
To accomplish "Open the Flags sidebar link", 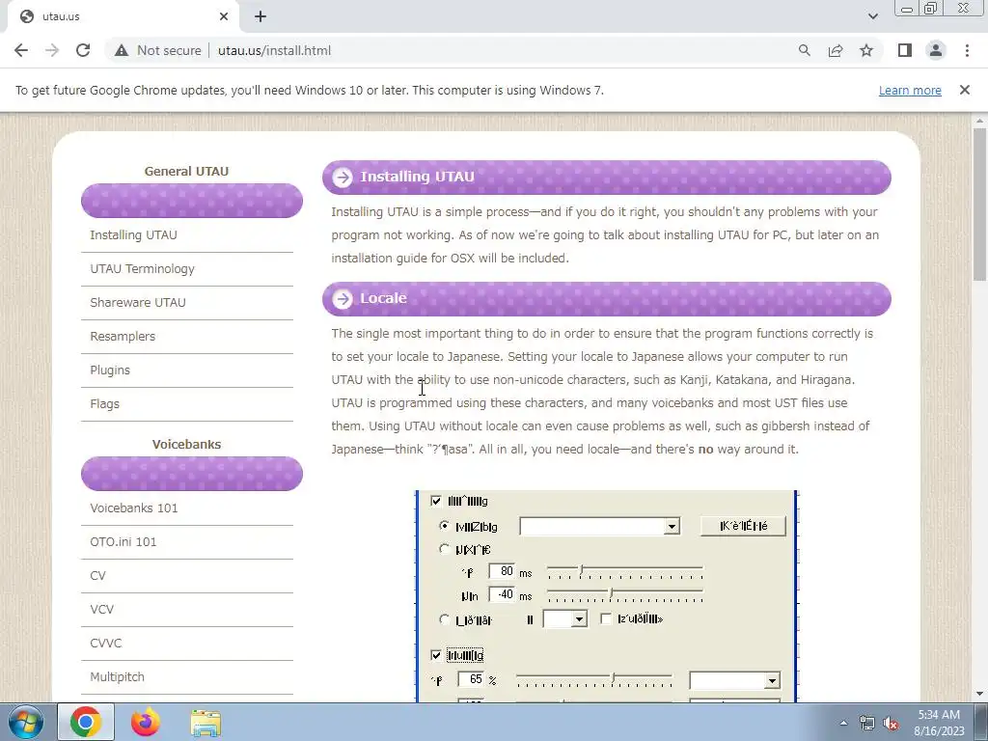I will click(104, 404).
